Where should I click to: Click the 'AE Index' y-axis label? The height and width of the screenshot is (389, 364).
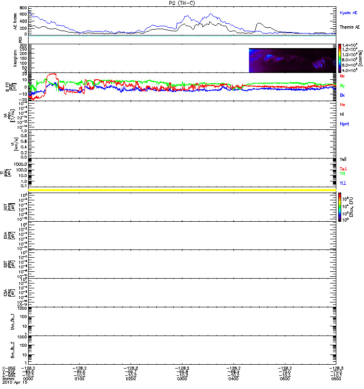(x=15, y=21)
